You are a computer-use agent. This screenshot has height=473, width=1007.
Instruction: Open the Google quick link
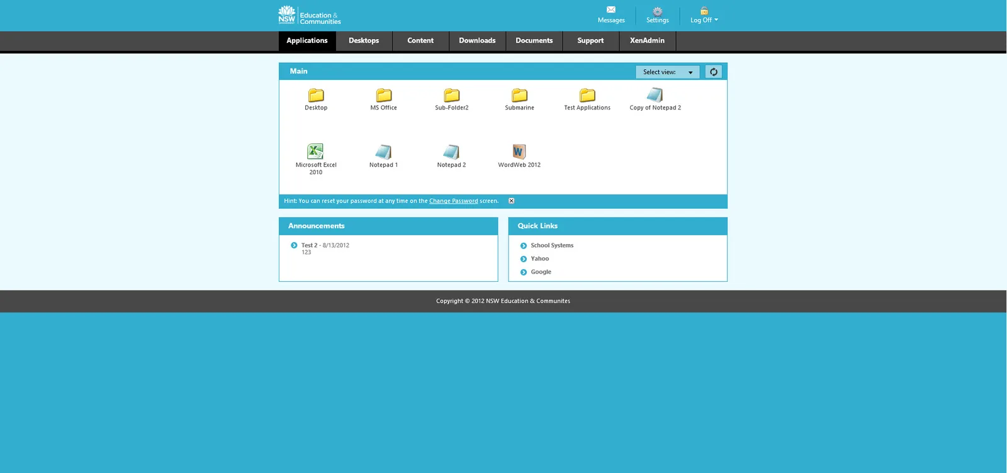541,272
